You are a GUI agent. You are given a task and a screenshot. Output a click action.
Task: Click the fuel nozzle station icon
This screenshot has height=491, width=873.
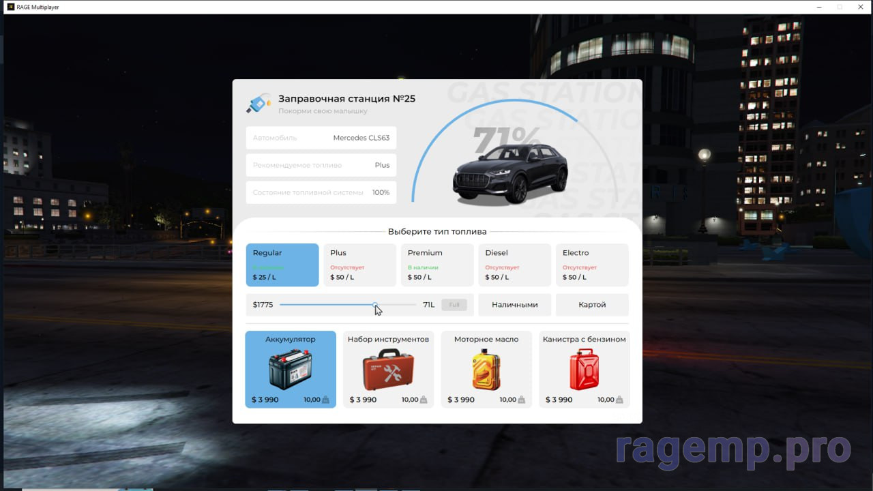pyautogui.click(x=258, y=104)
